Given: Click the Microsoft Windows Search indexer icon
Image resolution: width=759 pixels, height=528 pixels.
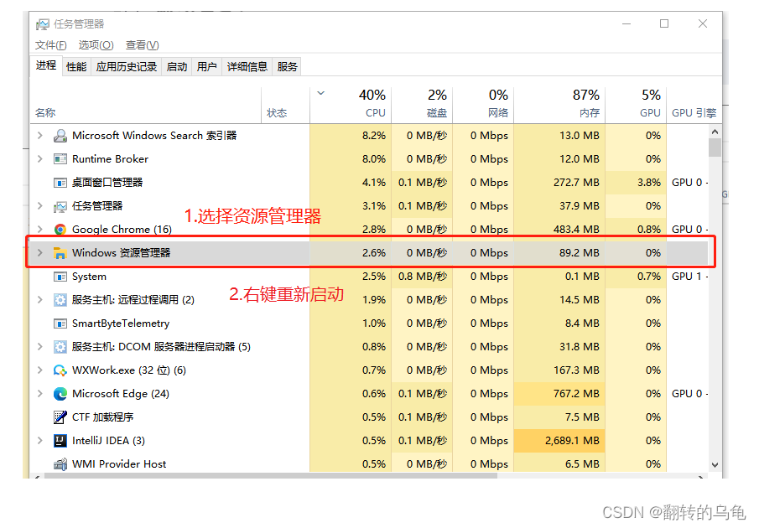Looking at the screenshot, I should pyautogui.click(x=60, y=136).
